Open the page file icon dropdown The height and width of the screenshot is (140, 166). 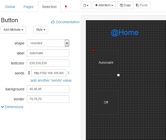(86, 5)
